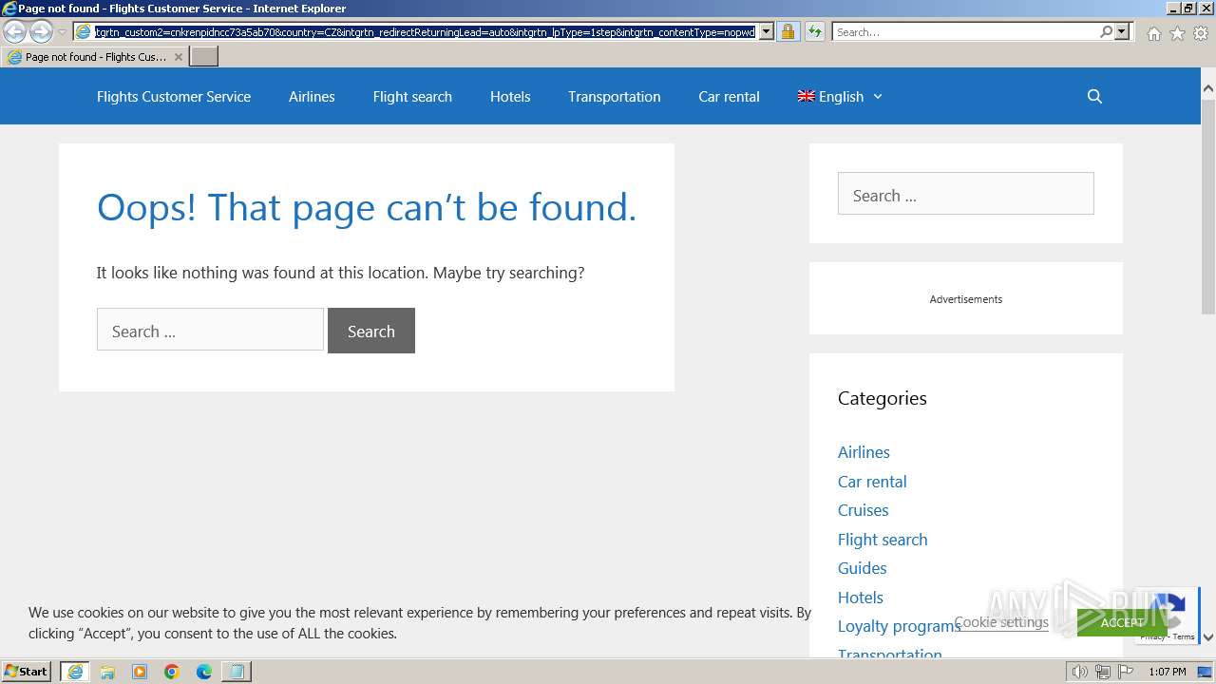Open the browser Home icon
Viewport: 1216px width, 684px height.
(1153, 33)
